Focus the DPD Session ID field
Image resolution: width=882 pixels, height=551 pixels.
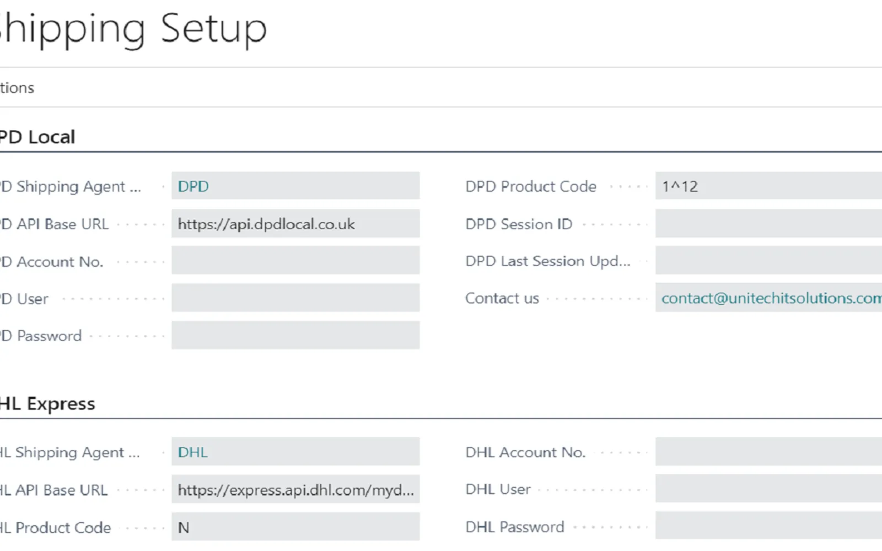(x=768, y=223)
